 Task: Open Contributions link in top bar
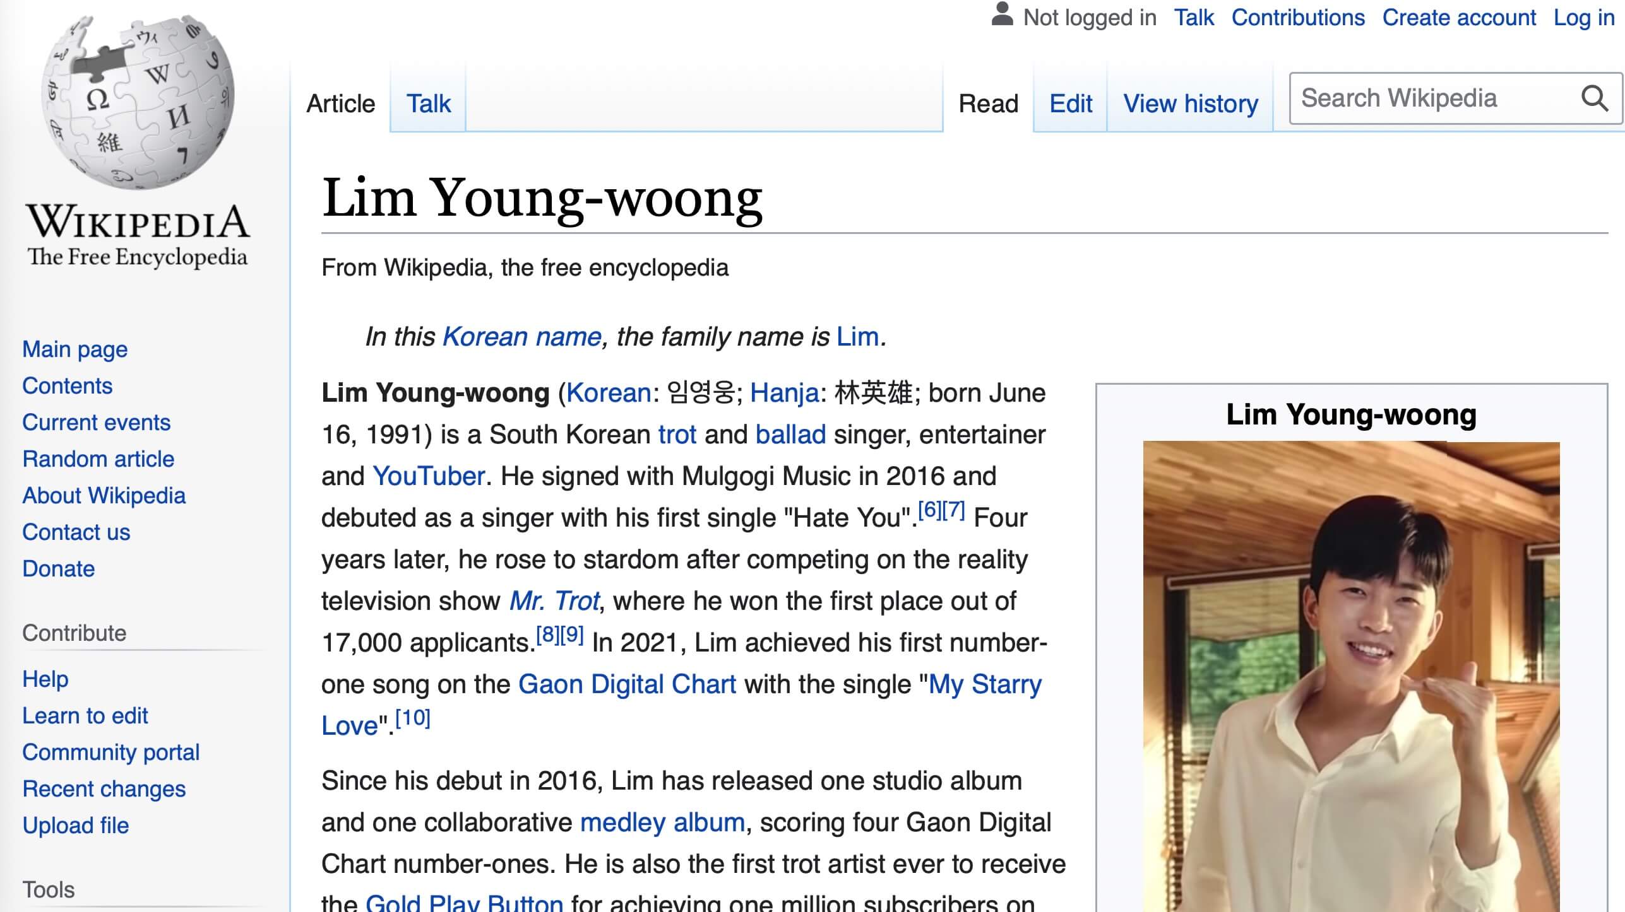(1297, 18)
